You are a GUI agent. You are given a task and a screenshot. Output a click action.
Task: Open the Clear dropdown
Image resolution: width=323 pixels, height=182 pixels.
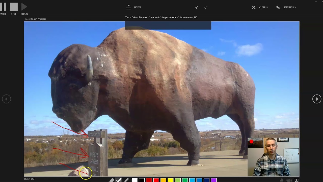click(x=263, y=7)
